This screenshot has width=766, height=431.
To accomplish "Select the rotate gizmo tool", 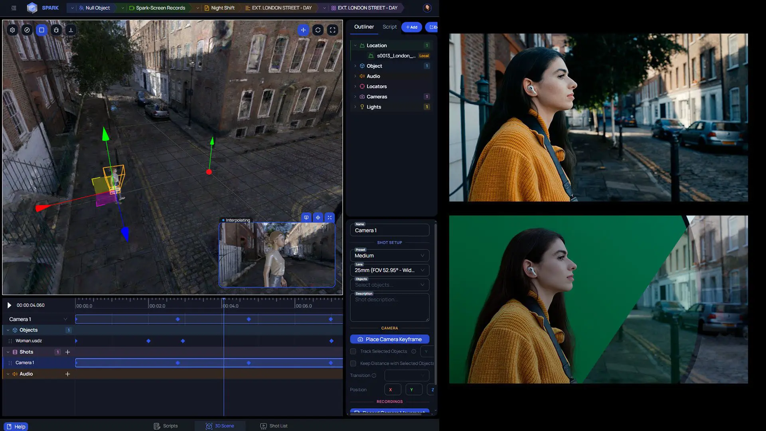I will coord(318,30).
